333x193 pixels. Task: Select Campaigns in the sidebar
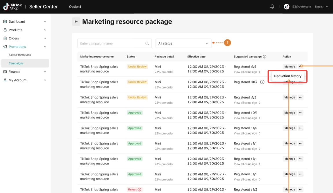[x=16, y=63]
